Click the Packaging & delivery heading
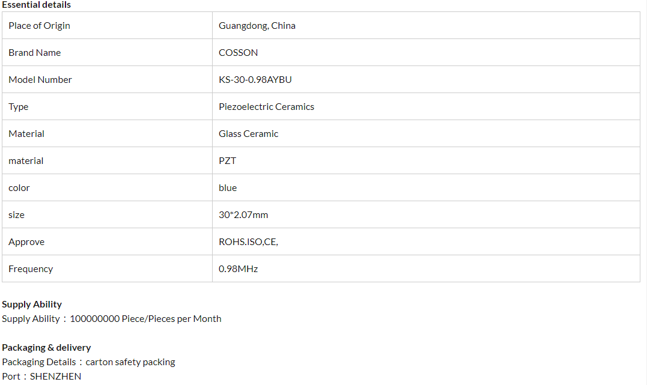Screen dimensions: 647x385 46,348
